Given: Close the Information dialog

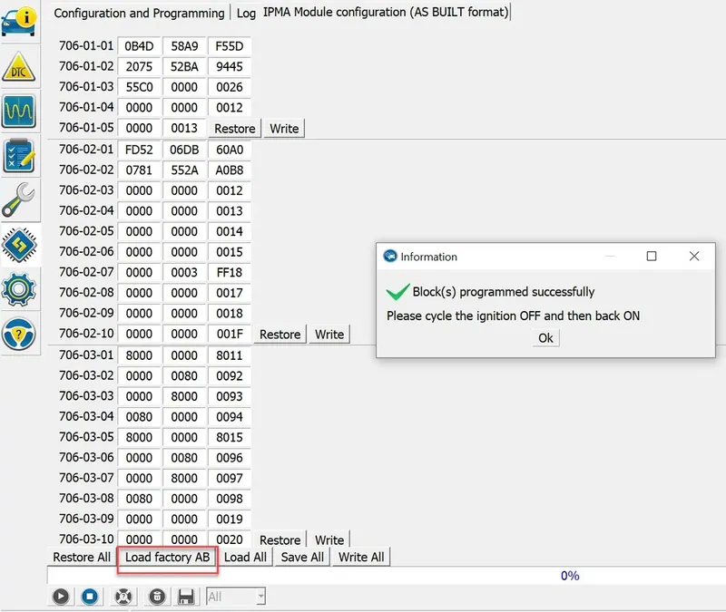Looking at the screenshot, I should click(x=693, y=257).
